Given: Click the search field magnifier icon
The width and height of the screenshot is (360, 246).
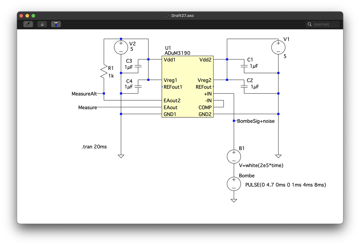Looking at the screenshot, I should point(310,24).
